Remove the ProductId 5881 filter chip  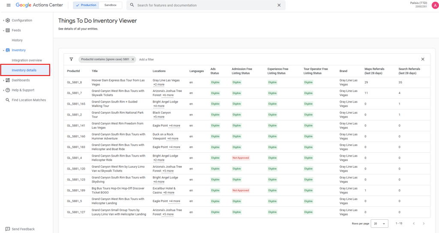(x=133, y=60)
